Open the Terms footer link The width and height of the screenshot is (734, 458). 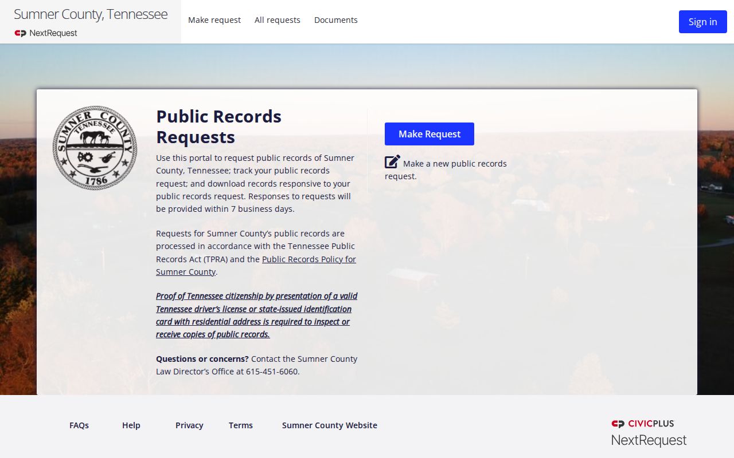click(241, 425)
